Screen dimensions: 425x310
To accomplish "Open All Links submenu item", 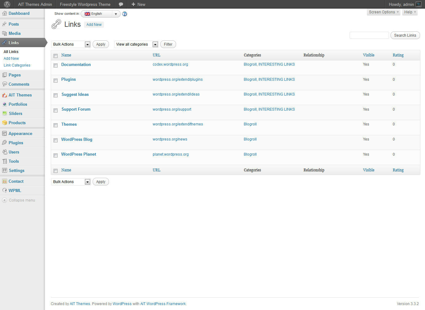I will click(11, 52).
